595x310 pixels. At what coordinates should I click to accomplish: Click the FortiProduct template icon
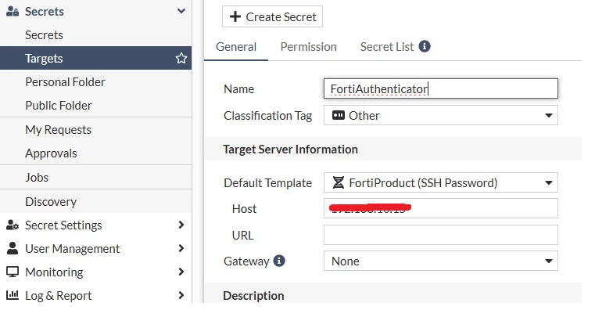[x=338, y=182]
